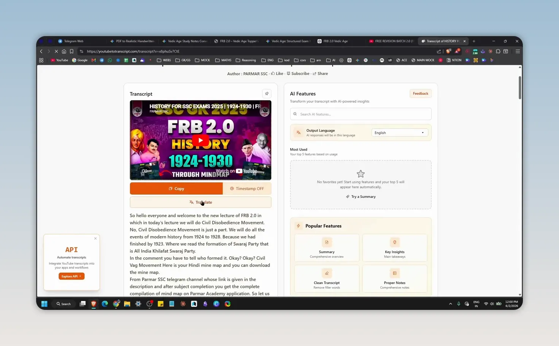Click the Translate button
This screenshot has width=559, height=346.
coord(200,202)
